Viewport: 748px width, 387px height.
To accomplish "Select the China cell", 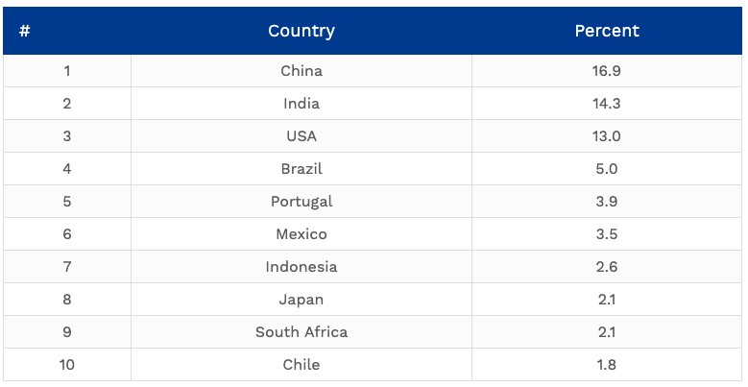I will point(302,71).
